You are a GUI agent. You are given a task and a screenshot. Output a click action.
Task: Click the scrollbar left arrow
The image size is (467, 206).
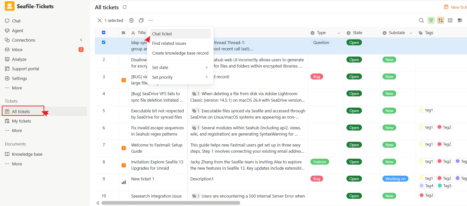click(x=98, y=203)
